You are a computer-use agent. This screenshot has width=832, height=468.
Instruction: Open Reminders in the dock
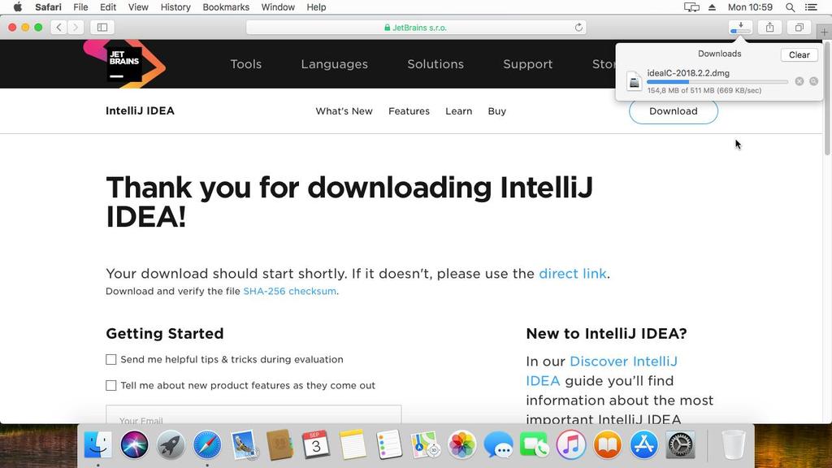[389, 444]
